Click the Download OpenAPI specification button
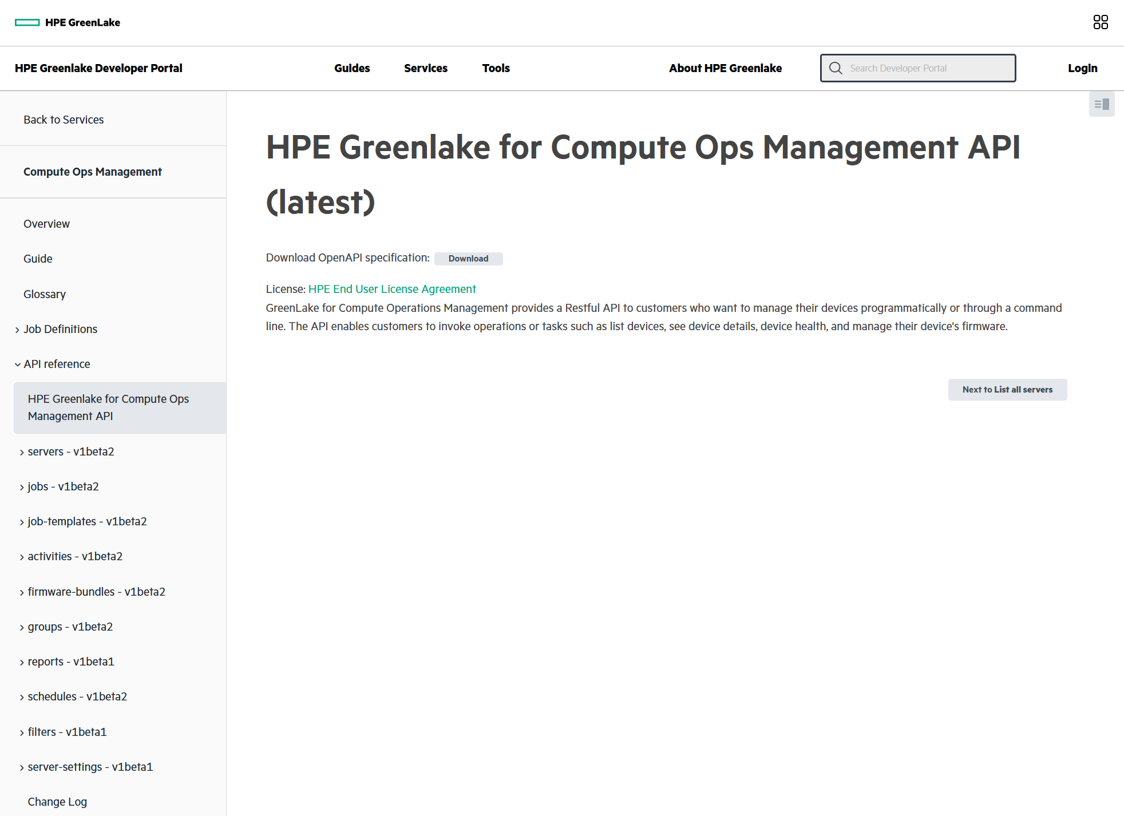This screenshot has height=816, width=1124. 468,259
